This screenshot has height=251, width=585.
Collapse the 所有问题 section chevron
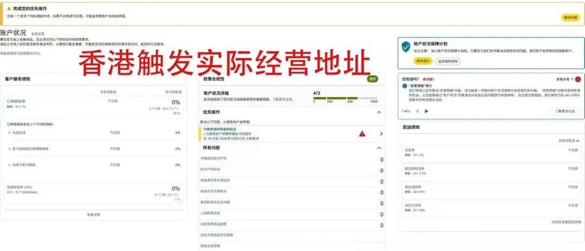(379, 148)
